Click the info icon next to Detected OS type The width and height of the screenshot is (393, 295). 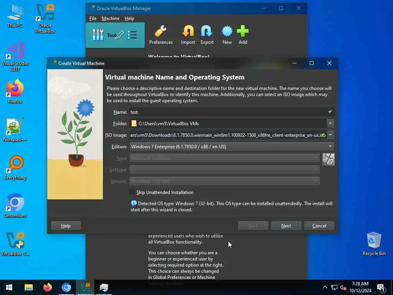point(134,203)
